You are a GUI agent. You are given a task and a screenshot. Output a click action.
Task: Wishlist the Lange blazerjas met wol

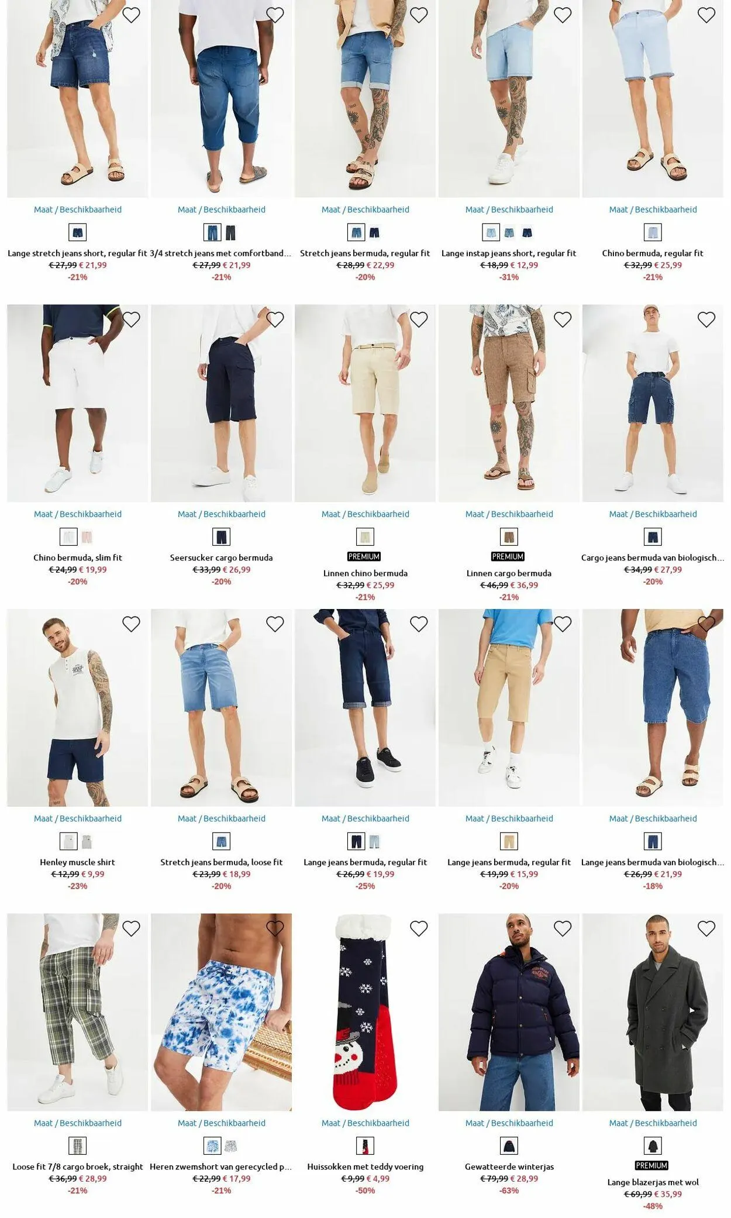pos(706,928)
